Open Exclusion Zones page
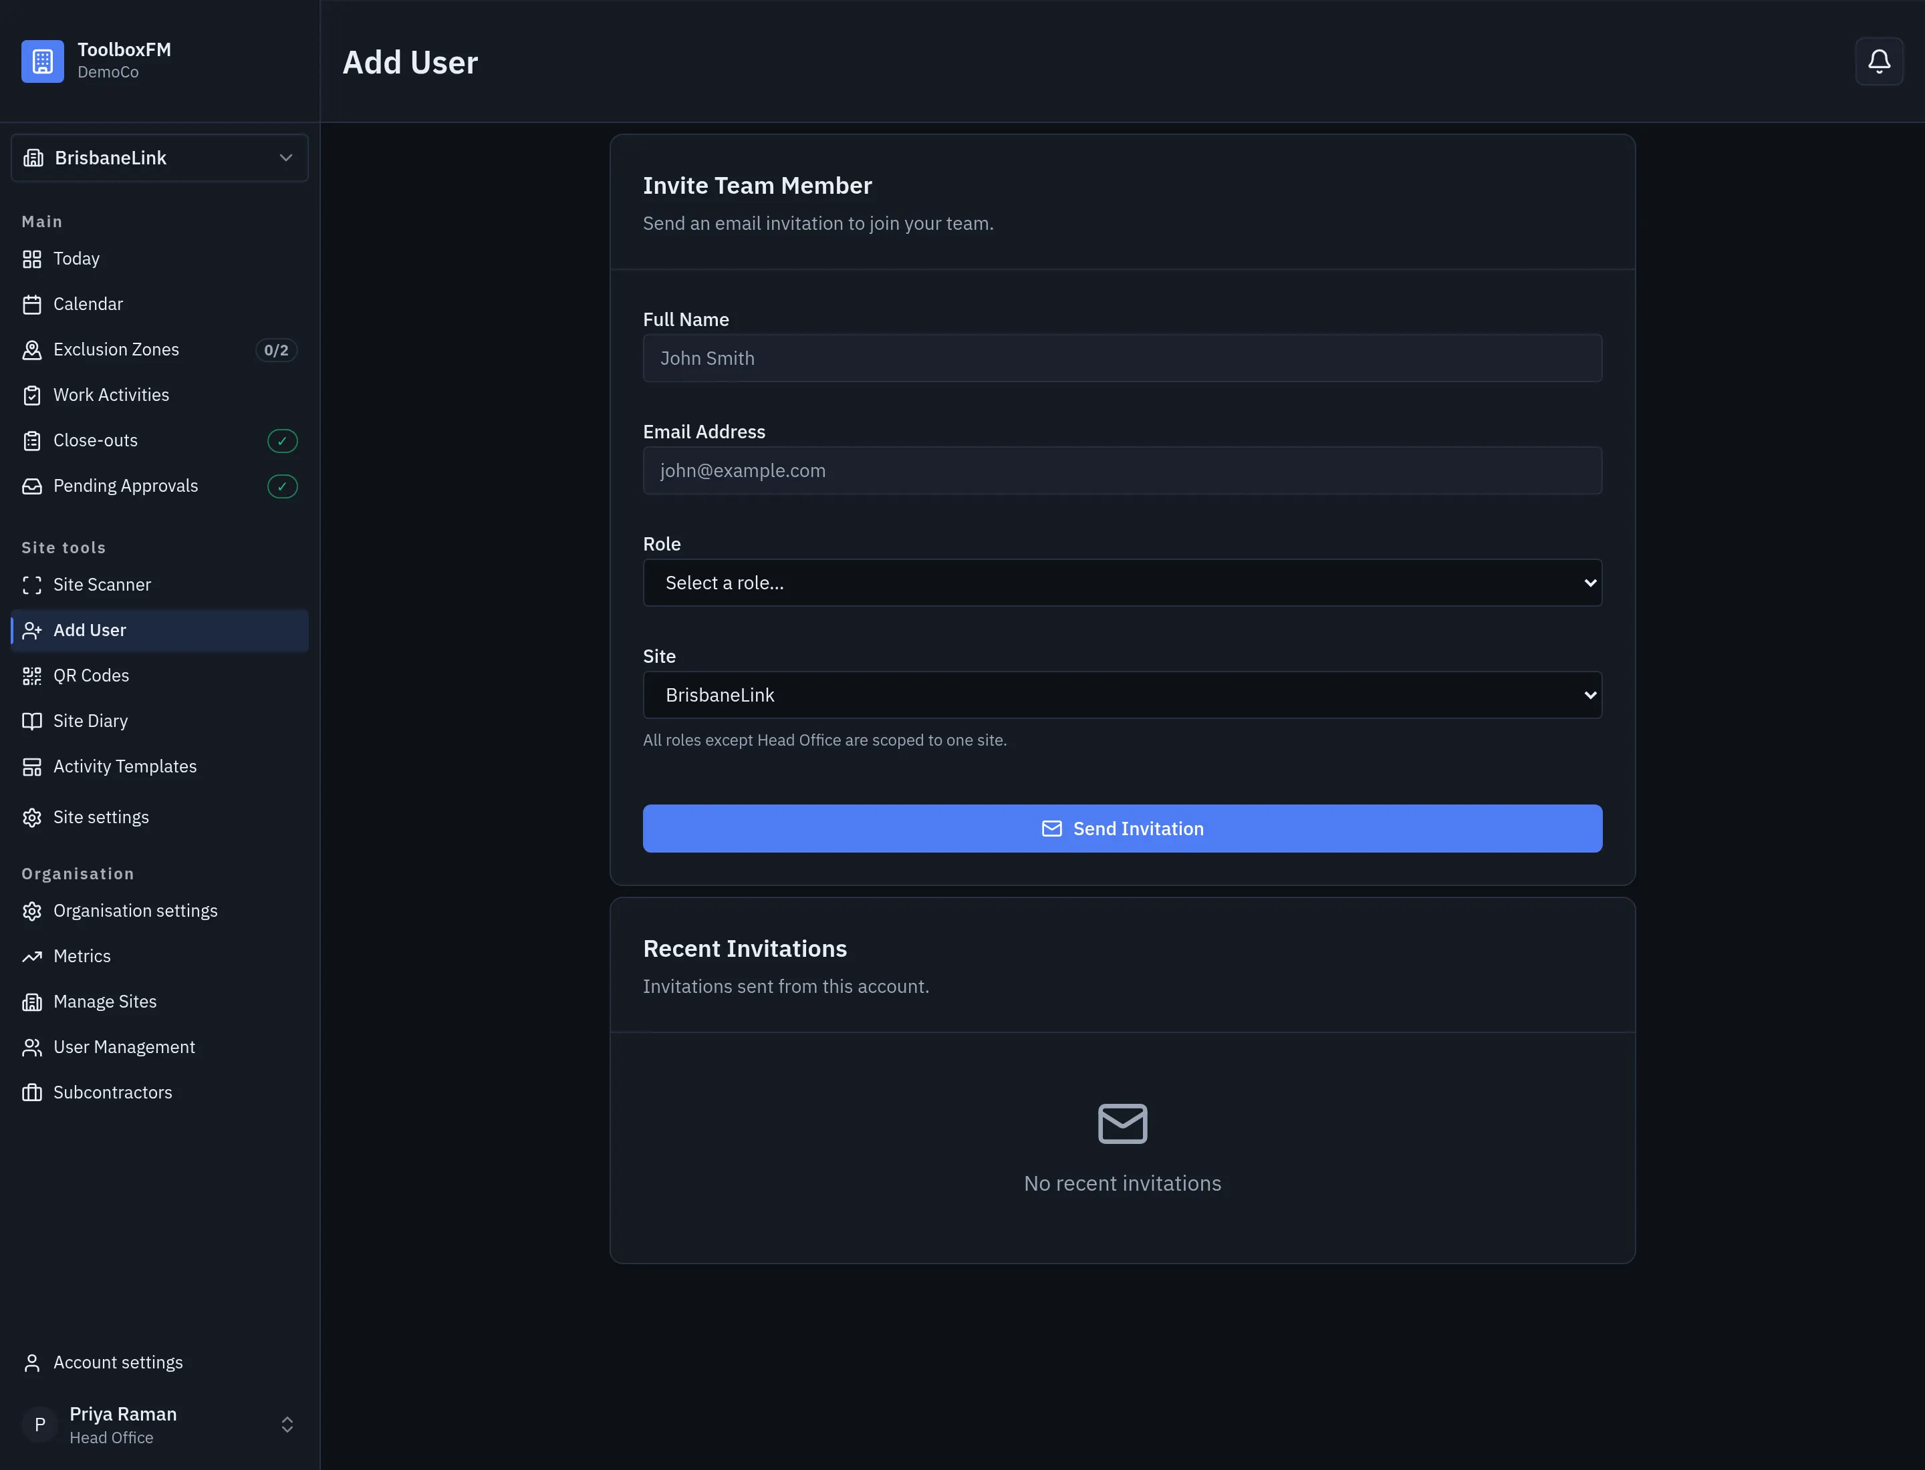Screen dimensions: 1925x1470 [x=159, y=350]
